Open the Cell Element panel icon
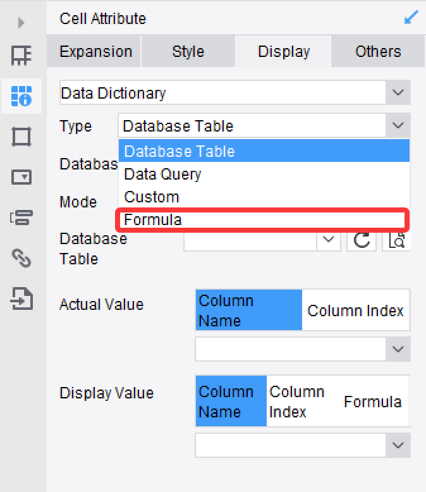 click(x=21, y=55)
